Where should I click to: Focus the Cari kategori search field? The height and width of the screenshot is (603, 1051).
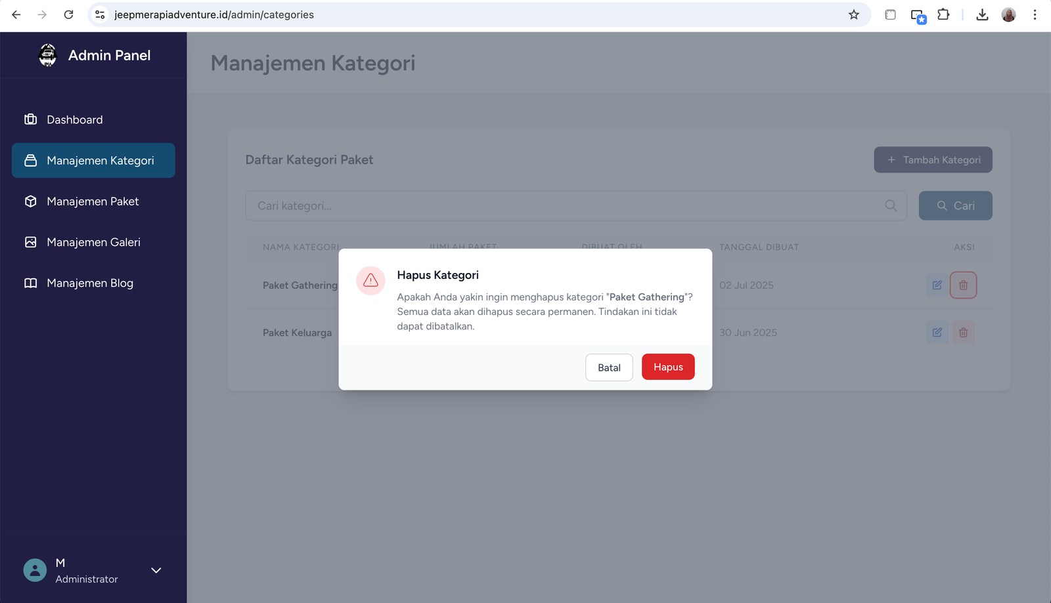(565, 206)
